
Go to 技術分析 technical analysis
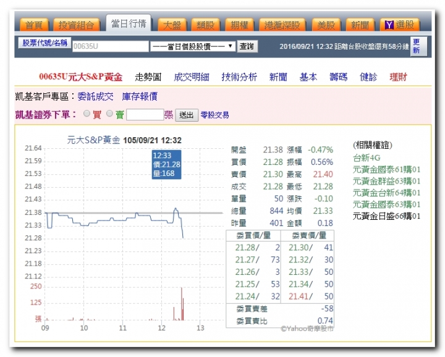(x=239, y=77)
